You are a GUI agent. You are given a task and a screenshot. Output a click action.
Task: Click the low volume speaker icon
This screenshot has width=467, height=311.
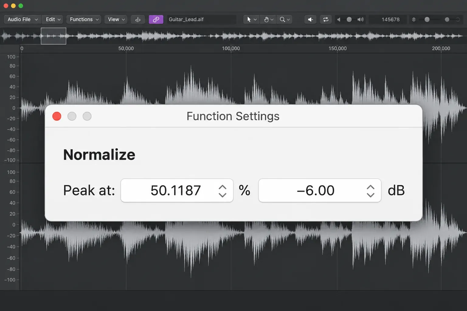[x=339, y=19]
